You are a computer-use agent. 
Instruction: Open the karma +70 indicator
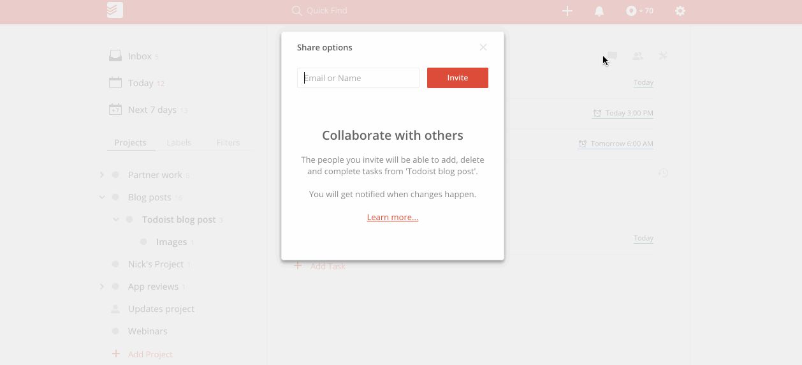coord(639,11)
